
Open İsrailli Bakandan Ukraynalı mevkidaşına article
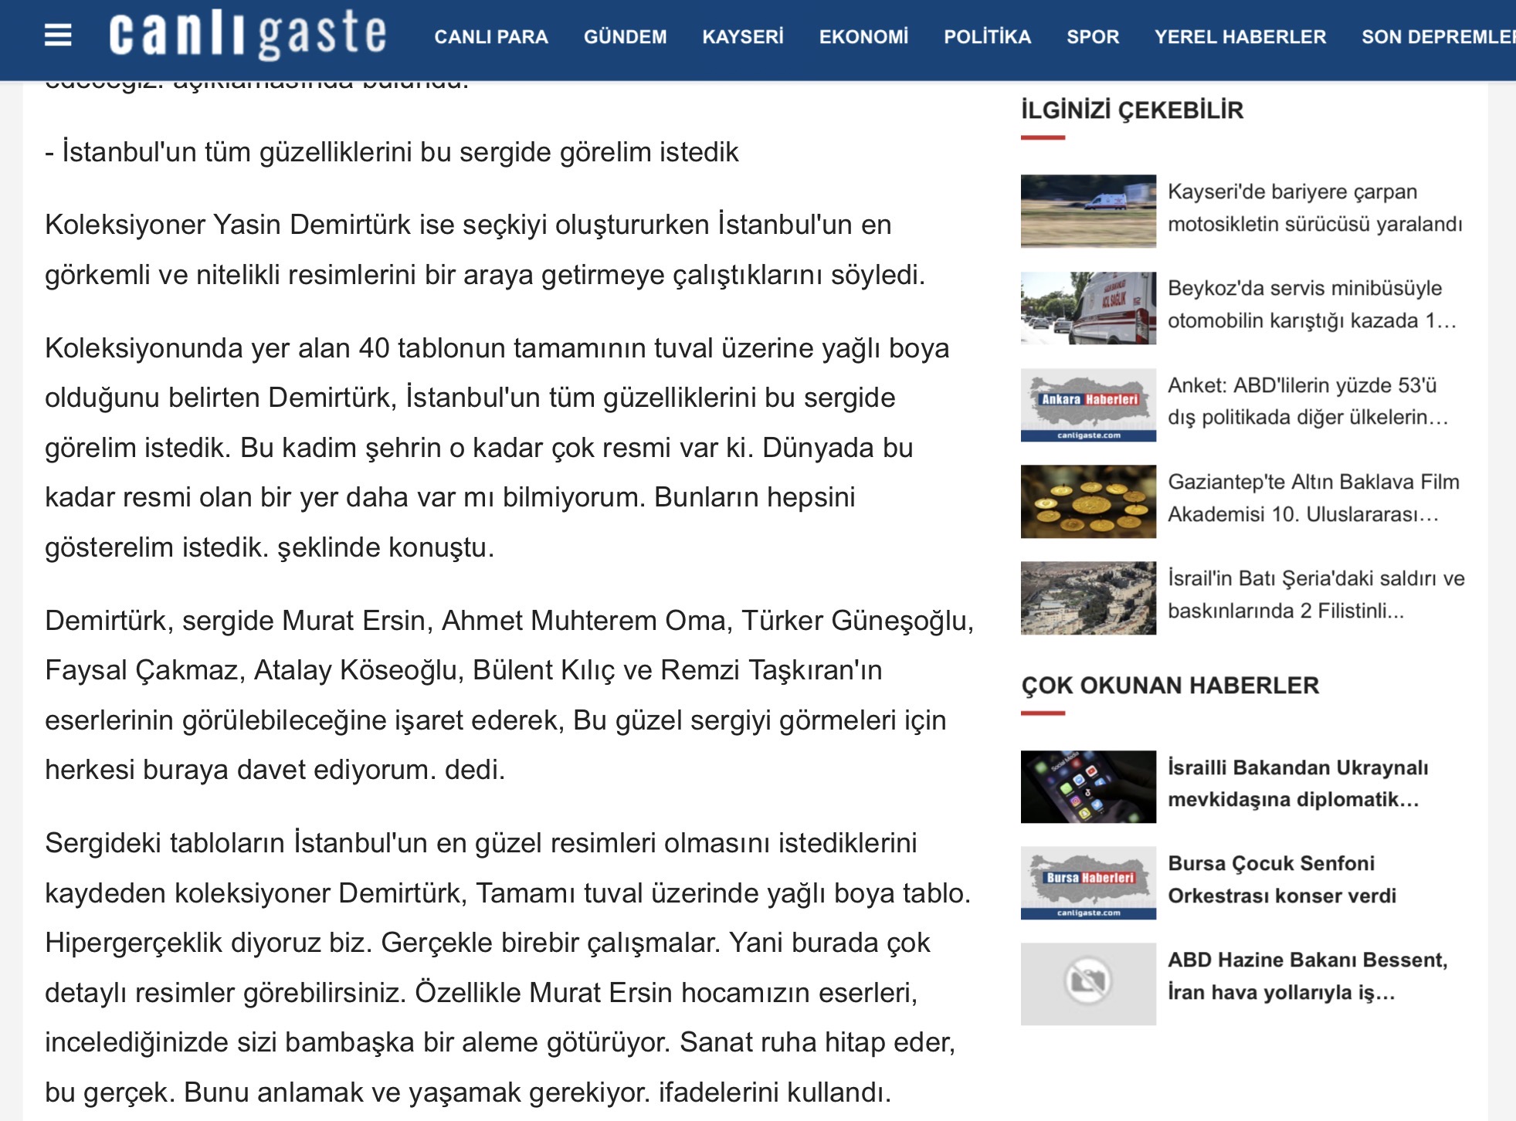[1298, 783]
